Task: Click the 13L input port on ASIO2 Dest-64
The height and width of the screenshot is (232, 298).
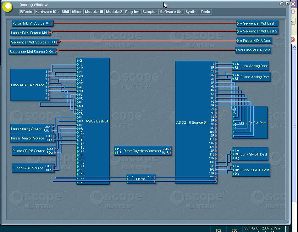Action: (78, 155)
